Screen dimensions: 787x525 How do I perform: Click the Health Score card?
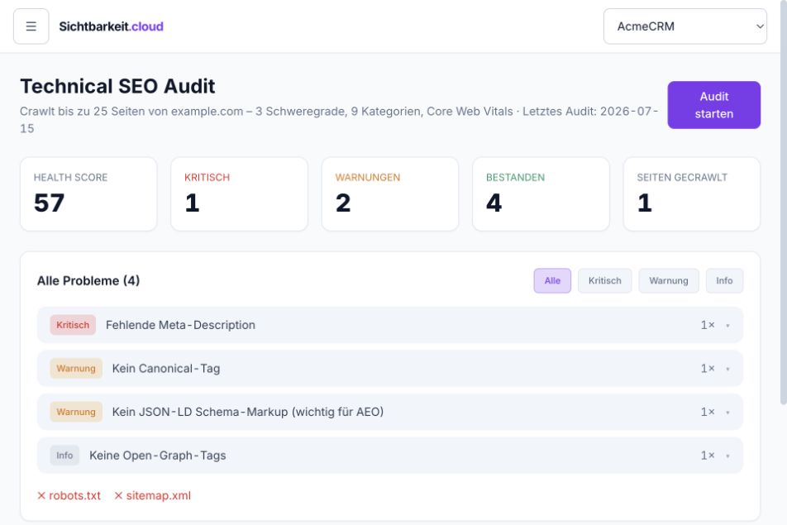pos(88,193)
